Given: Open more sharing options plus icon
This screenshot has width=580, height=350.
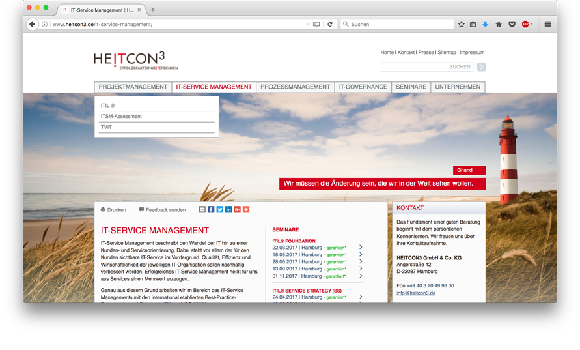Looking at the screenshot, I should pyautogui.click(x=246, y=210).
